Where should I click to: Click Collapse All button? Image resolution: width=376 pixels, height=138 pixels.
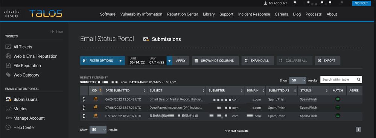point(295,61)
